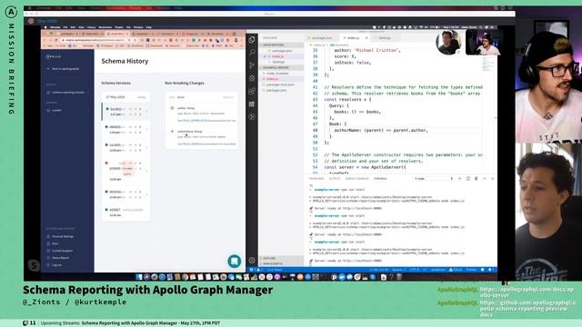Collapse the OPEN EDITORS section
The height and width of the screenshot is (327, 582).
point(281,45)
